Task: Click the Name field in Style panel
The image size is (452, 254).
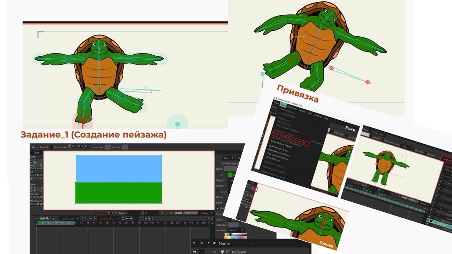Action: click(x=230, y=169)
